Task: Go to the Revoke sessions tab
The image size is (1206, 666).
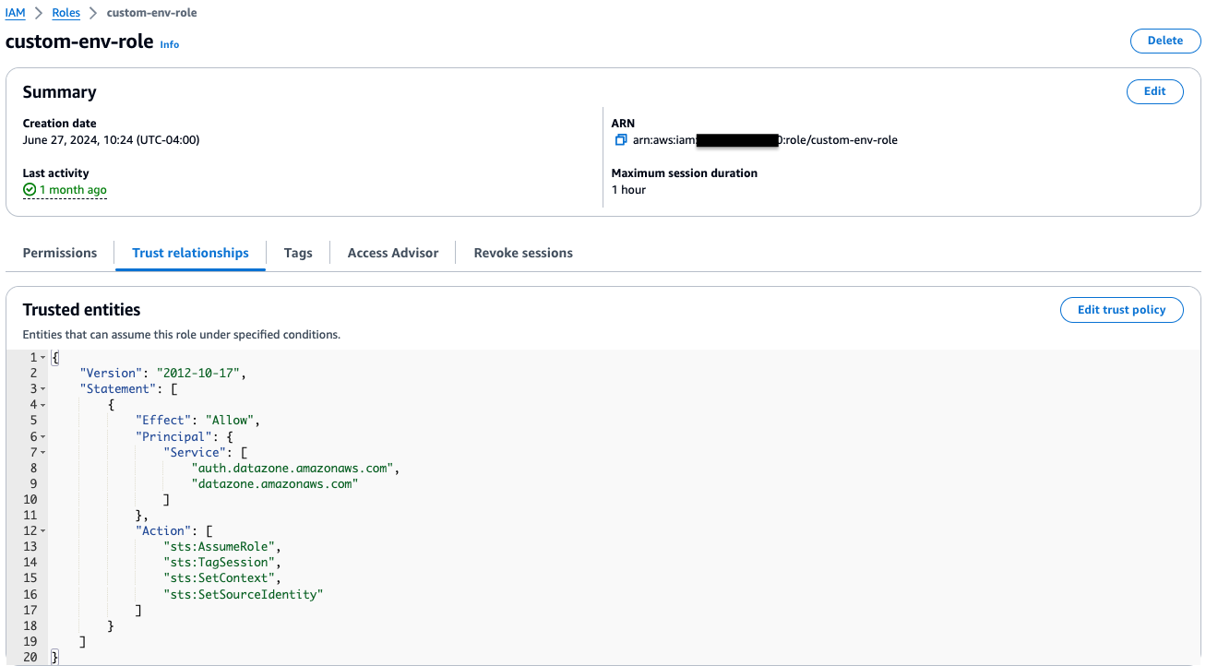Action: click(x=523, y=253)
